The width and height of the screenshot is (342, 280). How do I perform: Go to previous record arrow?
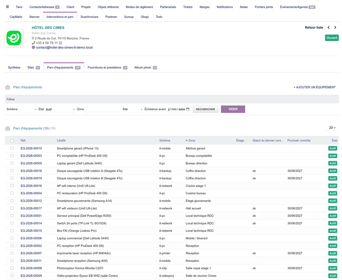pyautogui.click(x=329, y=28)
